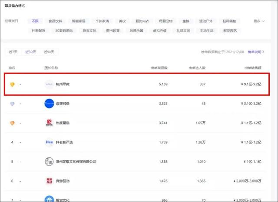Open 榜单说明 link with arrow
This screenshot has height=202, width=278.
point(256,52)
